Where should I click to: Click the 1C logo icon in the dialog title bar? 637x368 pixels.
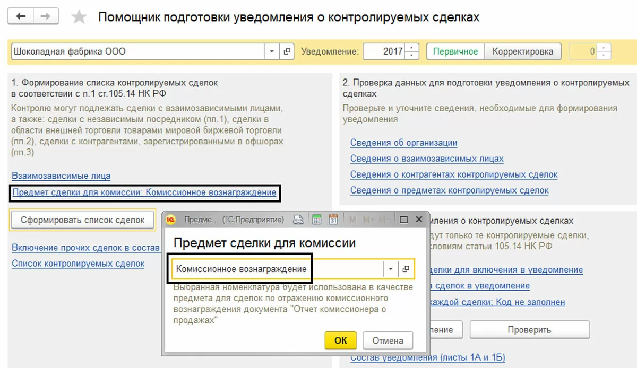171,220
